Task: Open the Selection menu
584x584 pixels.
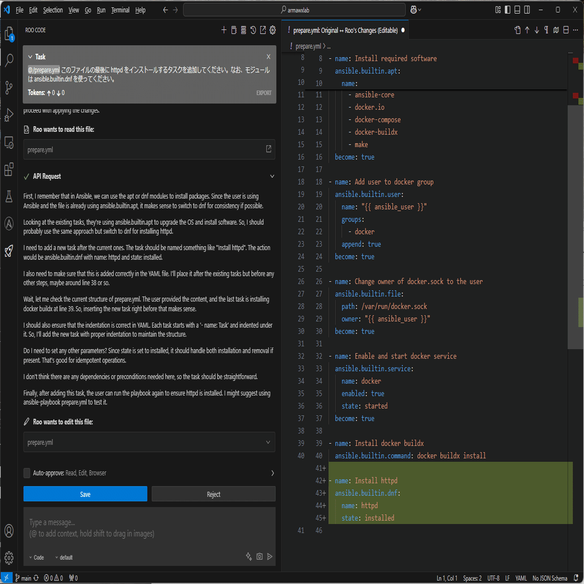Action: (x=53, y=10)
